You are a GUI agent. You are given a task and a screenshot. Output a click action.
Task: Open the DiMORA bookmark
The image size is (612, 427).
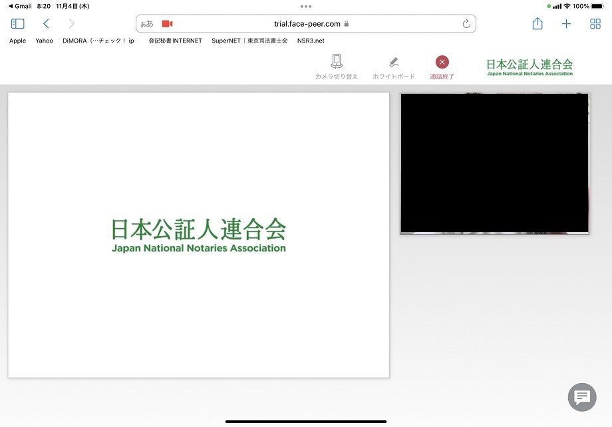(x=98, y=41)
